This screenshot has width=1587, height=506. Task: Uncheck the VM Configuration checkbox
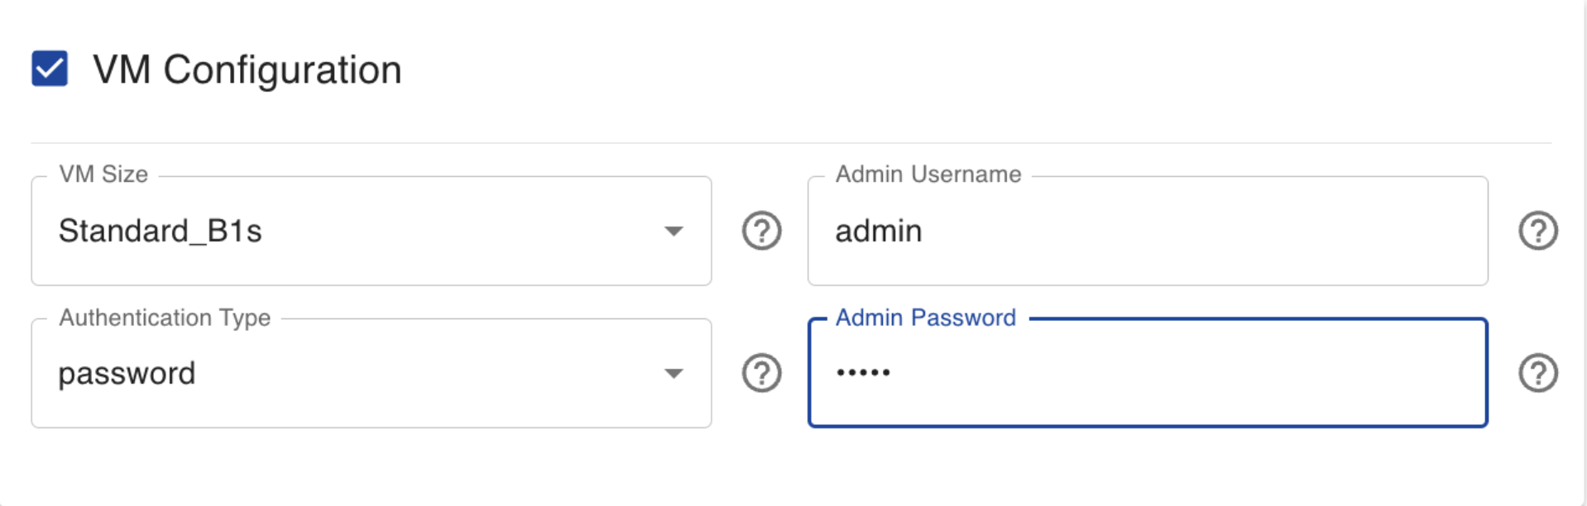click(x=50, y=69)
